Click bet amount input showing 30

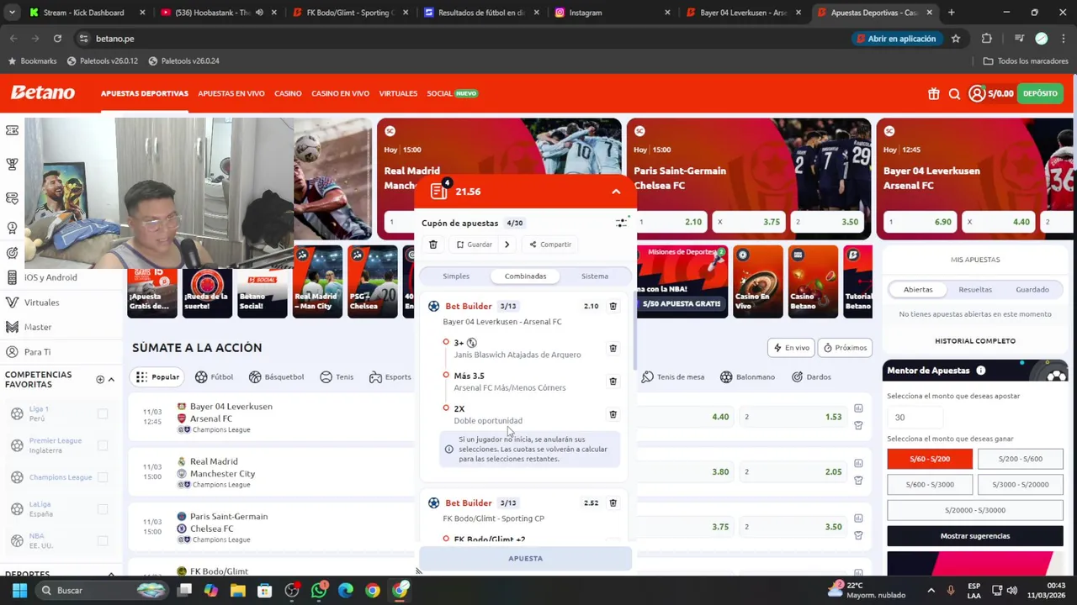[x=915, y=418]
